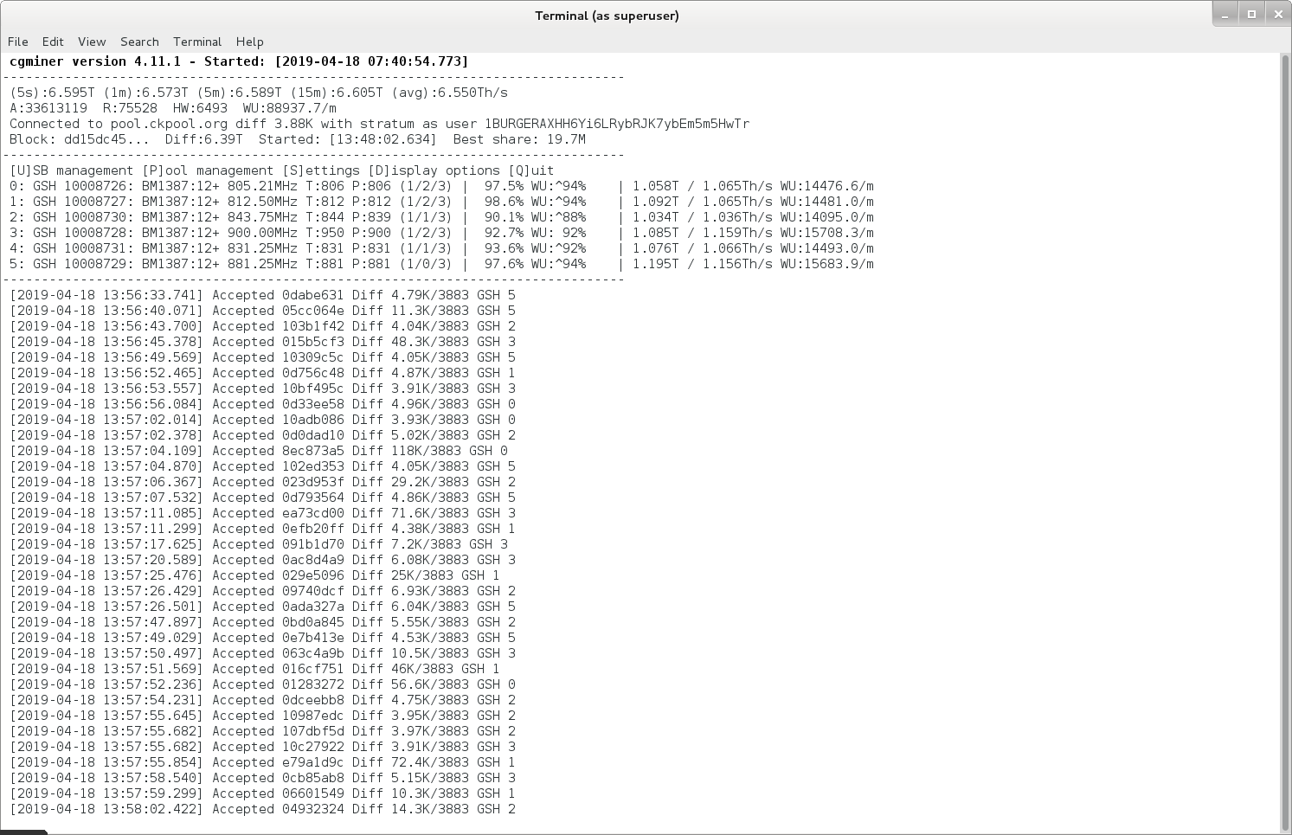Click the 'A:33613119' accepted shares count

48,108
